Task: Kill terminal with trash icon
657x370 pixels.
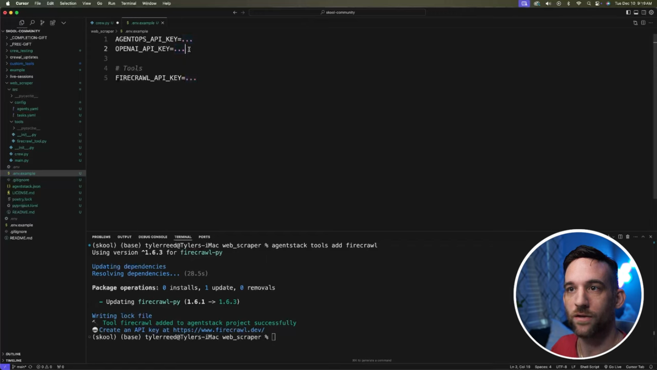Action: point(628,237)
